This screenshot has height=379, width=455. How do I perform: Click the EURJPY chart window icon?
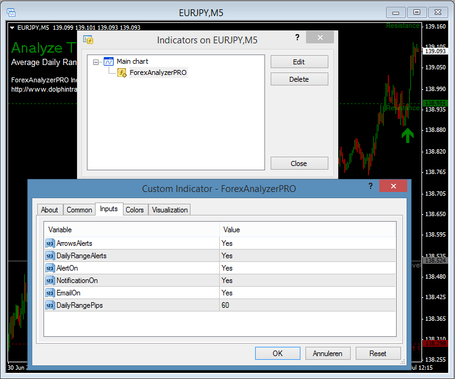(11, 12)
